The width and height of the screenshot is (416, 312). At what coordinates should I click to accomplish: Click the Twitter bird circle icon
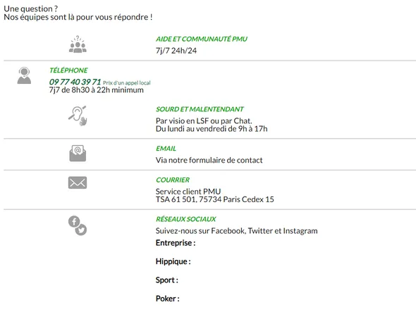(x=81, y=230)
